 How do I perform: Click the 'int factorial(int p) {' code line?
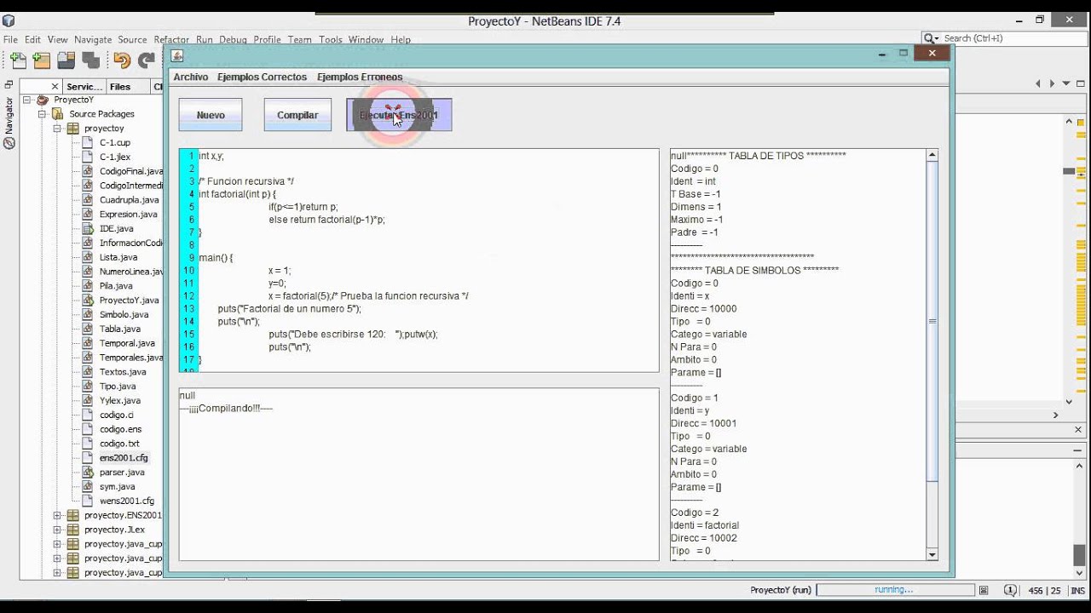pyautogui.click(x=237, y=194)
